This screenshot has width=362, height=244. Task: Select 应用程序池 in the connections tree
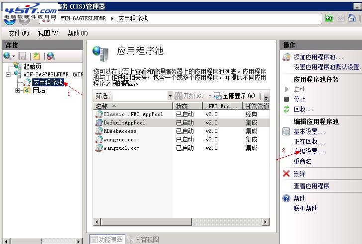[48, 82]
